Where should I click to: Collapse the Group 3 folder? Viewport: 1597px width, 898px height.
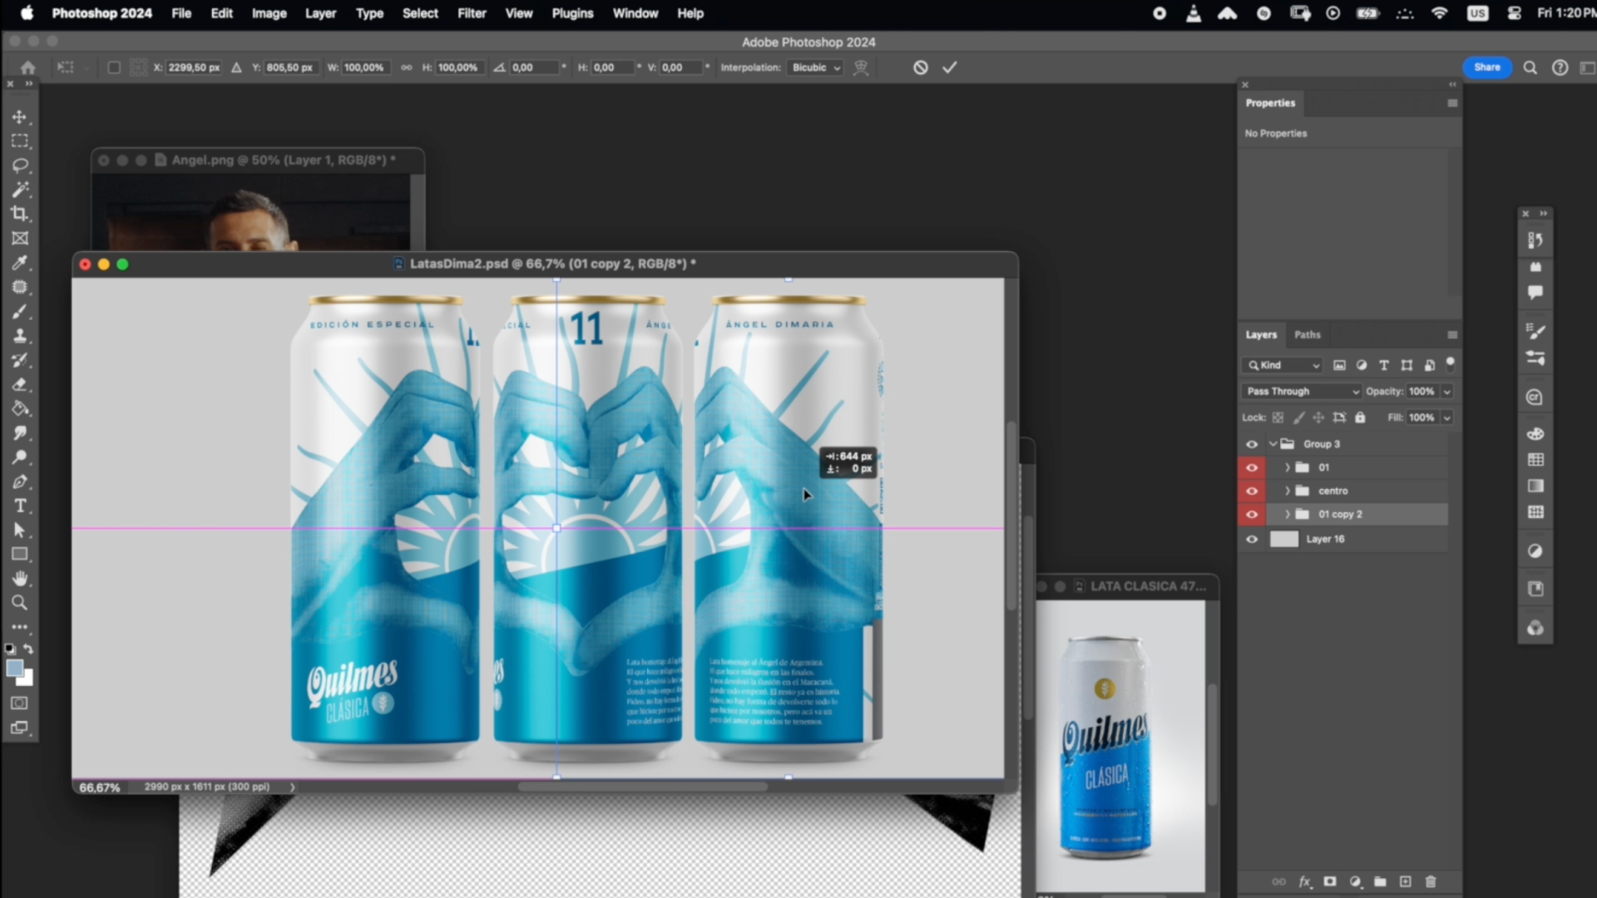1273,444
